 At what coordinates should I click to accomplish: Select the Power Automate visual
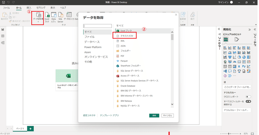[x=230, y=76]
